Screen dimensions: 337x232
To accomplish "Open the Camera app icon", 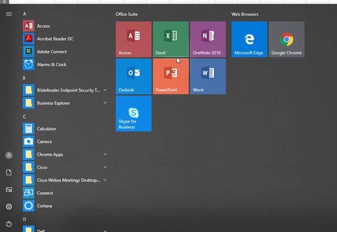I will (x=29, y=141).
